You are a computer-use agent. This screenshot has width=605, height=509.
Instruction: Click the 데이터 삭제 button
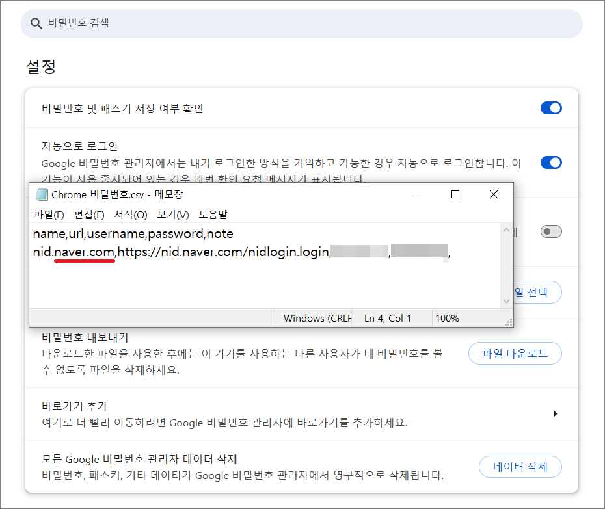click(520, 467)
